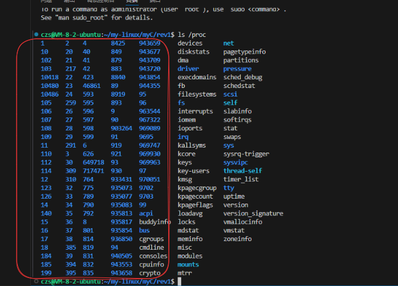Select the 'kpageflags' entry
The width and height of the screenshot is (398, 286).
195,205
